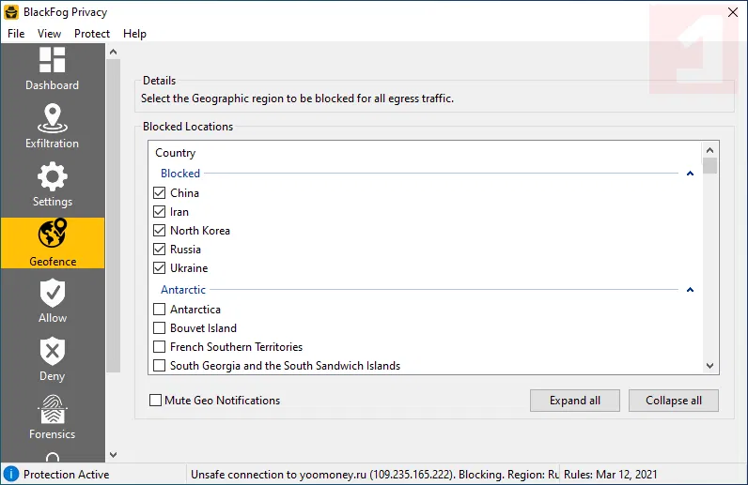Click the country list scroll down arrow
The height and width of the screenshot is (485, 748).
pyautogui.click(x=710, y=366)
